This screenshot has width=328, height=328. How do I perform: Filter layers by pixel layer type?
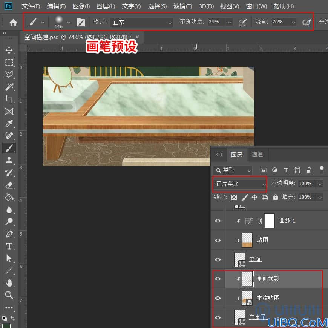(264, 170)
